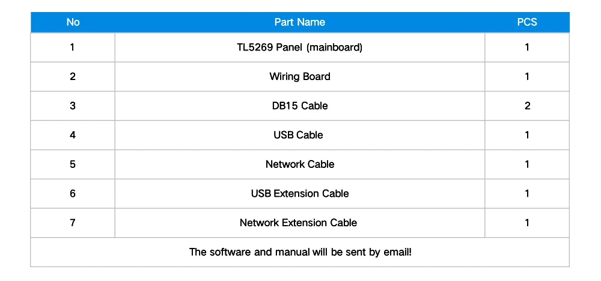Click the DB15 Cable quantity value 2
601x281 pixels.
[x=527, y=106]
